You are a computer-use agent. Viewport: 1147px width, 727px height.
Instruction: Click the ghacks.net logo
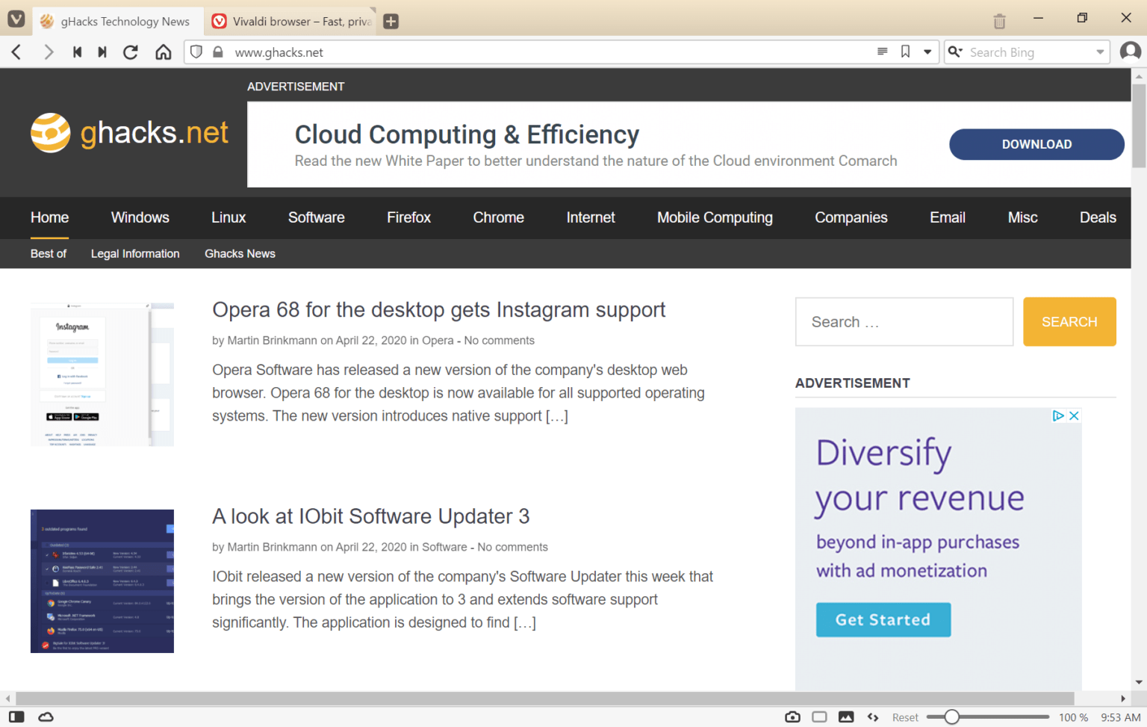click(128, 132)
